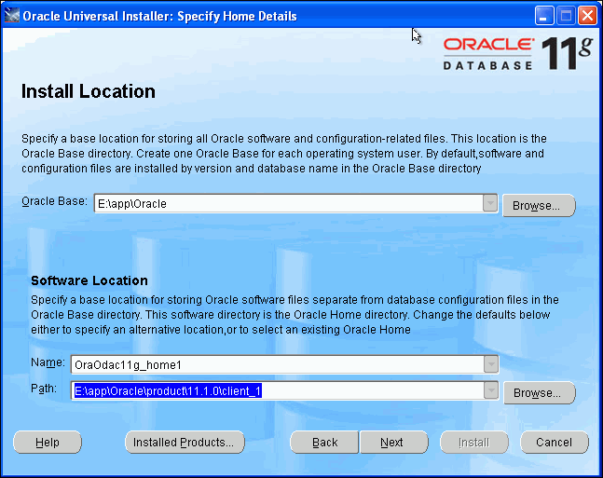The width and height of the screenshot is (603, 478).
Task: Click the Oracle Database 11g logo
Action: pyautogui.click(x=516, y=54)
